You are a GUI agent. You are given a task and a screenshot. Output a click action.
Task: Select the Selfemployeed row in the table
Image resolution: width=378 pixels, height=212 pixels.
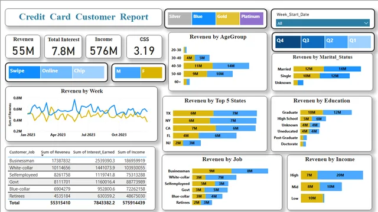coord(77,175)
